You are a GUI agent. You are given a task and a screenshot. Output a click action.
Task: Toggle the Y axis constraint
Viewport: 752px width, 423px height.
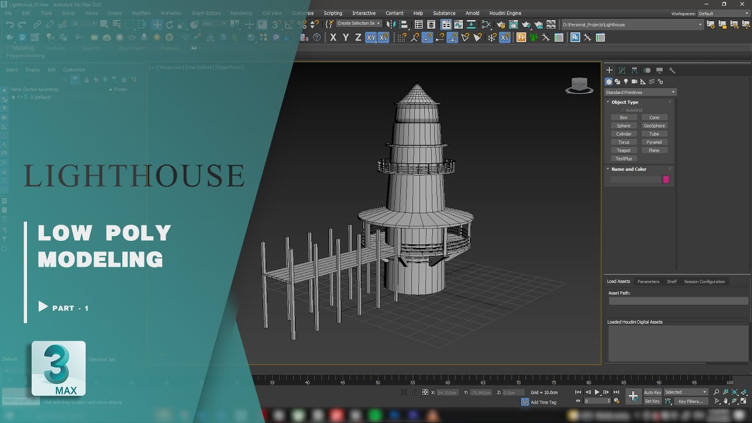coord(346,37)
